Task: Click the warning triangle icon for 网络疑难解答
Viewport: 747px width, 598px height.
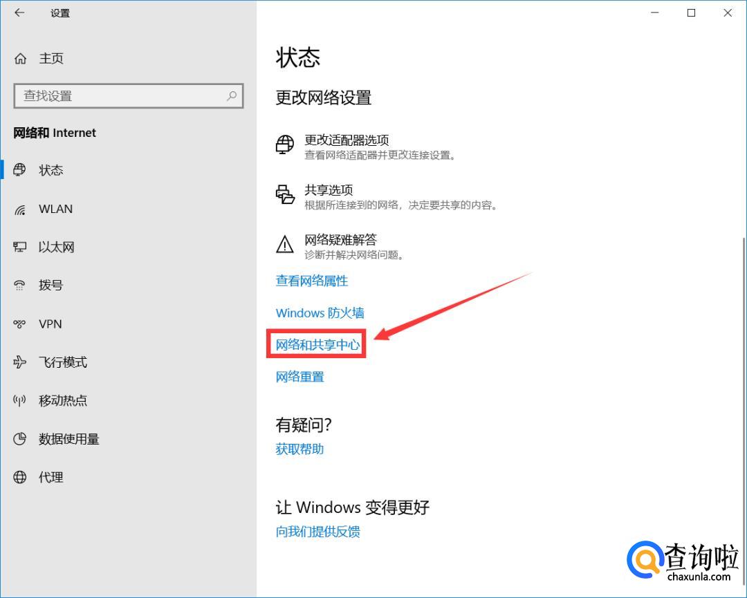Action: [x=285, y=244]
